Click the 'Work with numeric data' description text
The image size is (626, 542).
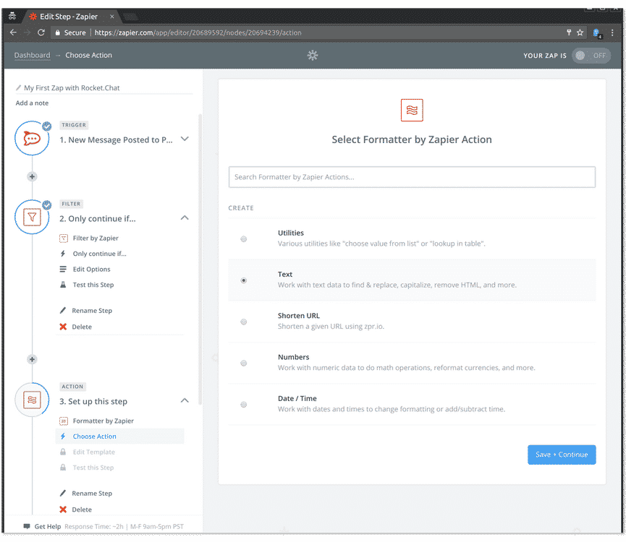coord(407,369)
